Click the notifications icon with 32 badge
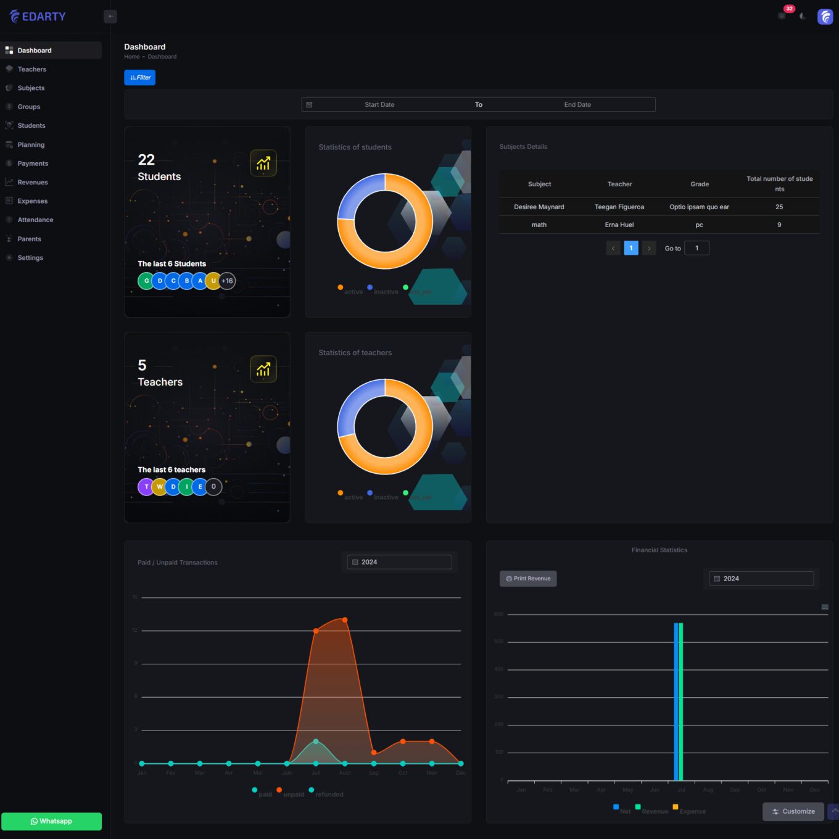Screen dimensions: 839x839 [782, 16]
